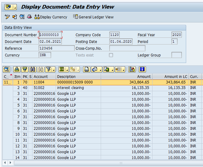Click the blue information icon
Viewport: 203px width, 167px height.
point(142,69)
